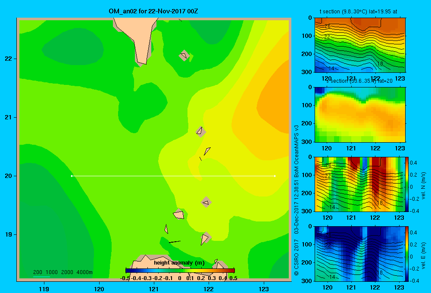Click the '18' contour label in temperature section
The height and width of the screenshot is (293, 431).
click(x=380, y=64)
